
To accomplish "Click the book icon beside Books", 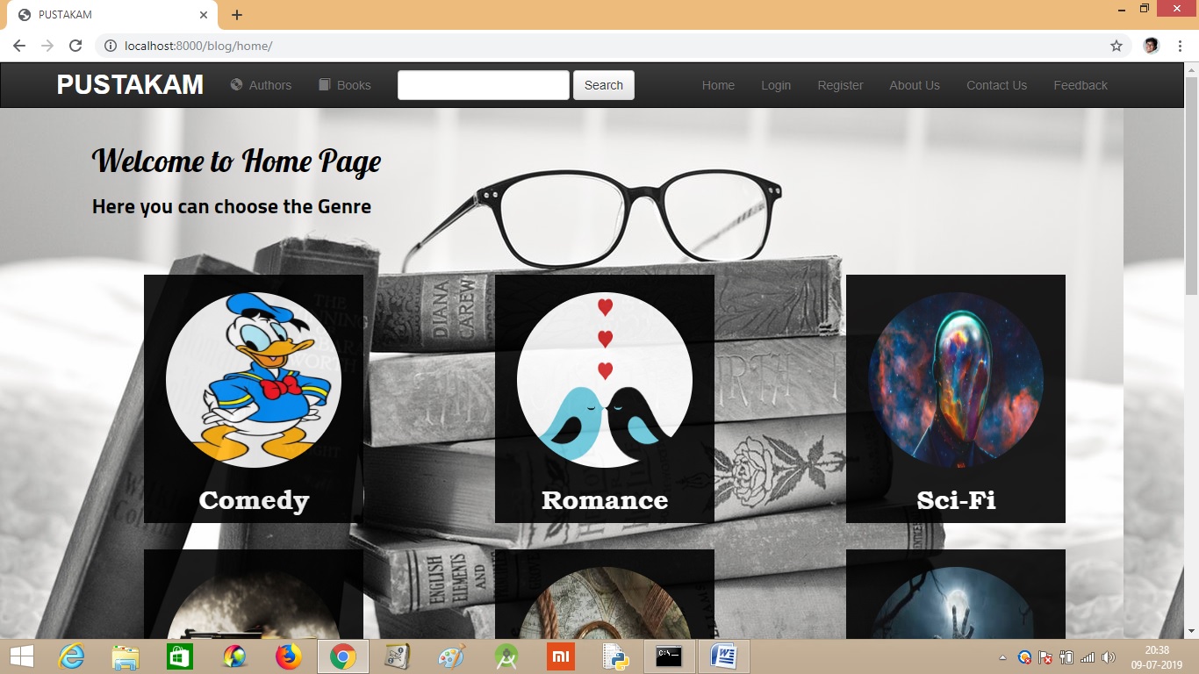I will click(x=324, y=84).
